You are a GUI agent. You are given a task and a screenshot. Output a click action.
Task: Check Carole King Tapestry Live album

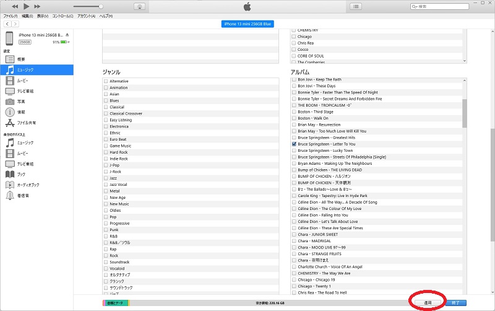coord(294,196)
